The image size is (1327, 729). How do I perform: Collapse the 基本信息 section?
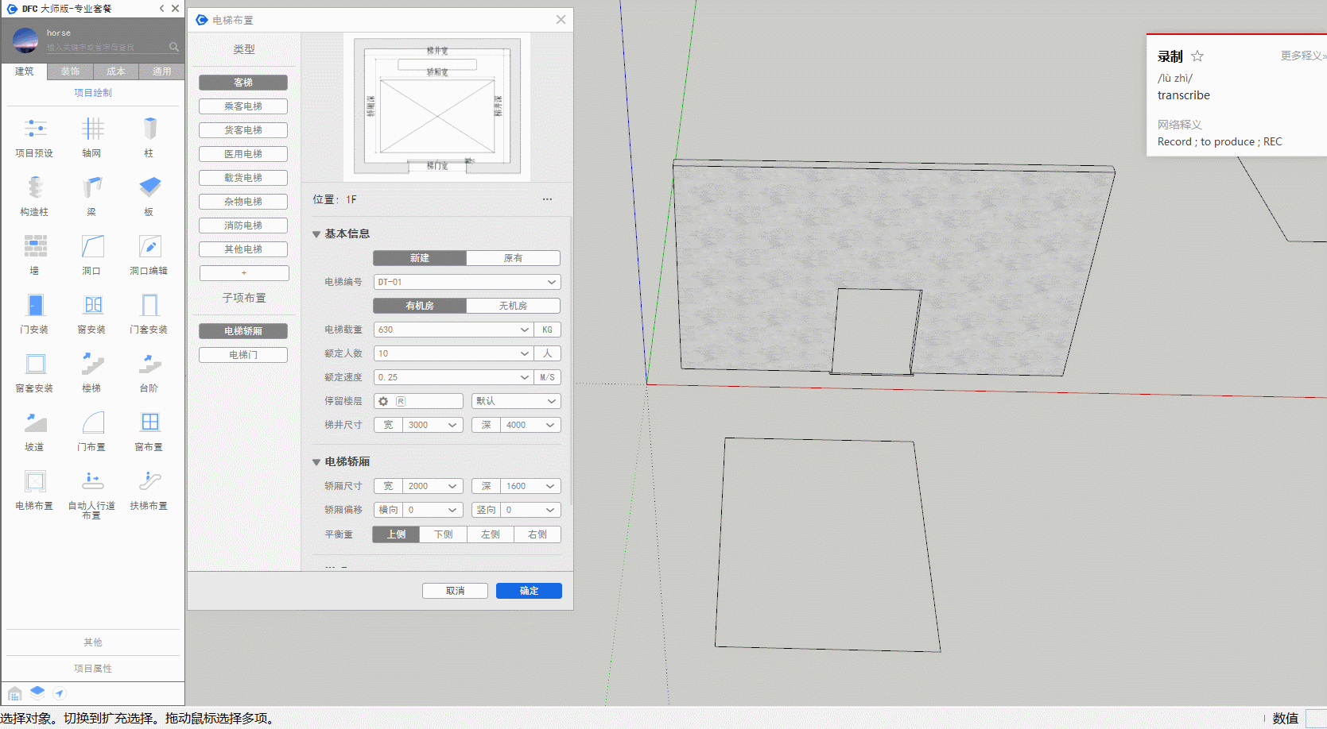tap(316, 234)
